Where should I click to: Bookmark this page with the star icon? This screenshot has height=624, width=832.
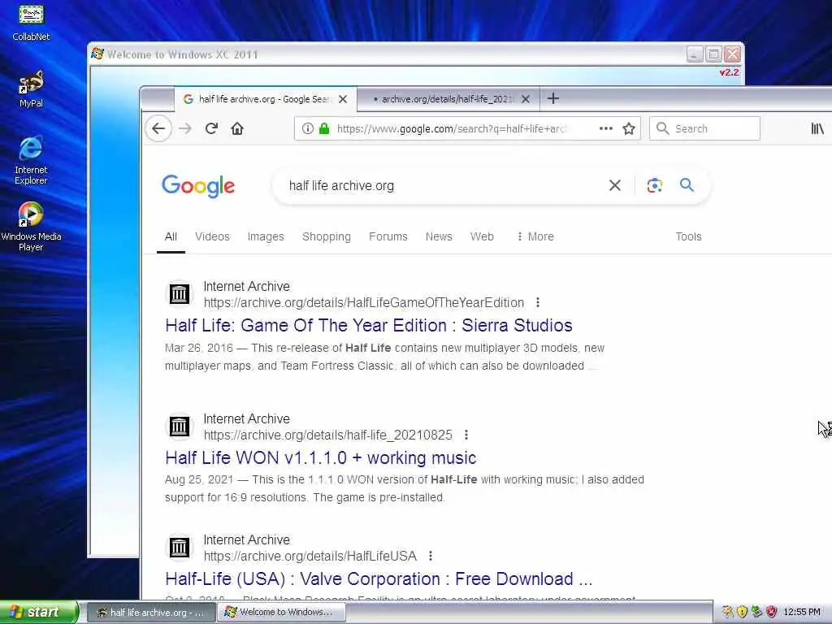[629, 128]
